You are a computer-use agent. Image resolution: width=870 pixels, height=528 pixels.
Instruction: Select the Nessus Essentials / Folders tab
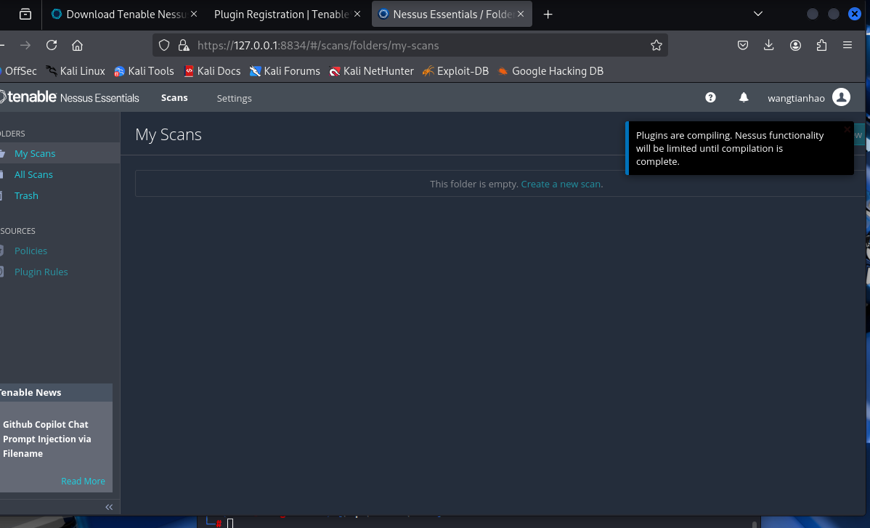tap(452, 15)
